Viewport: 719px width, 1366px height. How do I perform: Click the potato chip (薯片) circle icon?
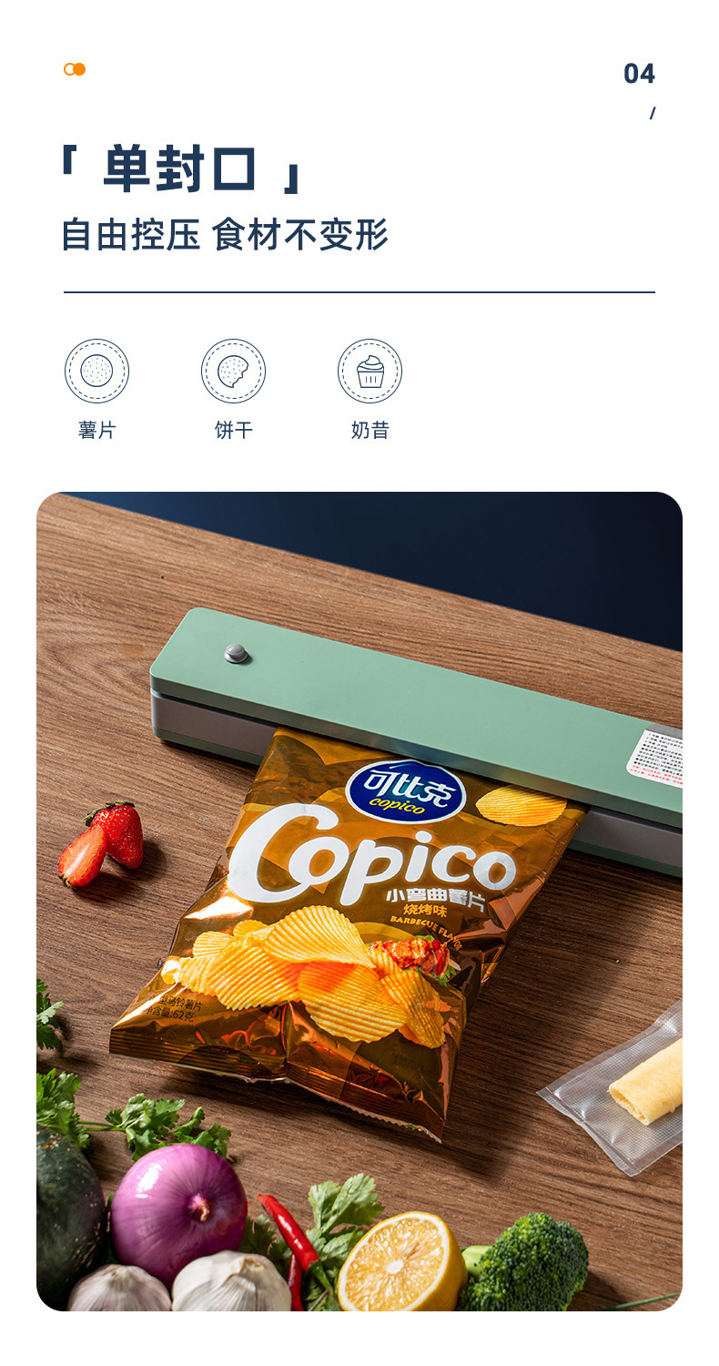(96, 371)
